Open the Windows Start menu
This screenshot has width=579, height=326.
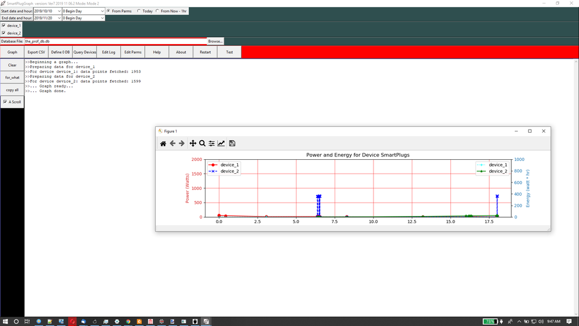[x=5, y=321]
